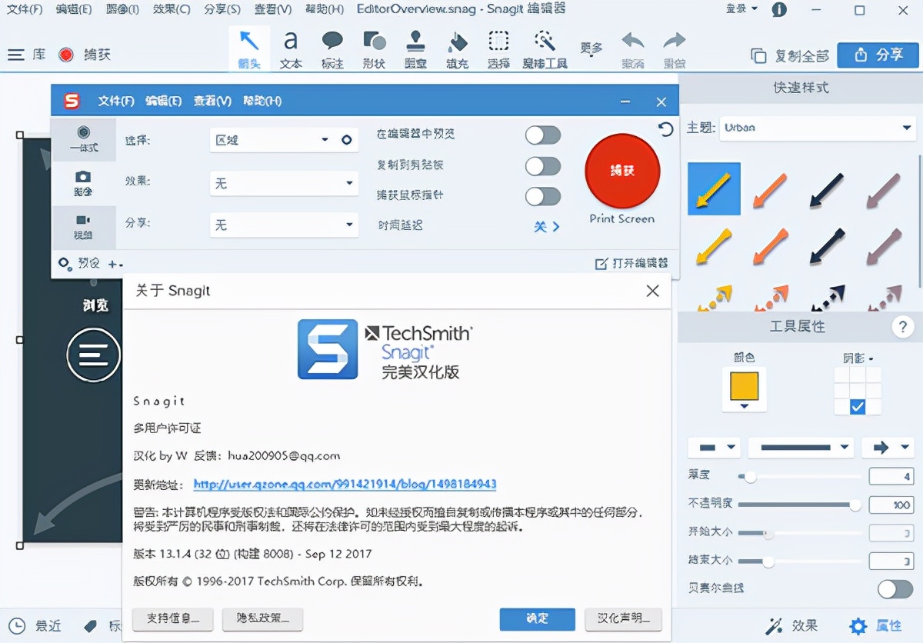Enable preview in editor toggle
The width and height of the screenshot is (923, 643).
pos(543,135)
